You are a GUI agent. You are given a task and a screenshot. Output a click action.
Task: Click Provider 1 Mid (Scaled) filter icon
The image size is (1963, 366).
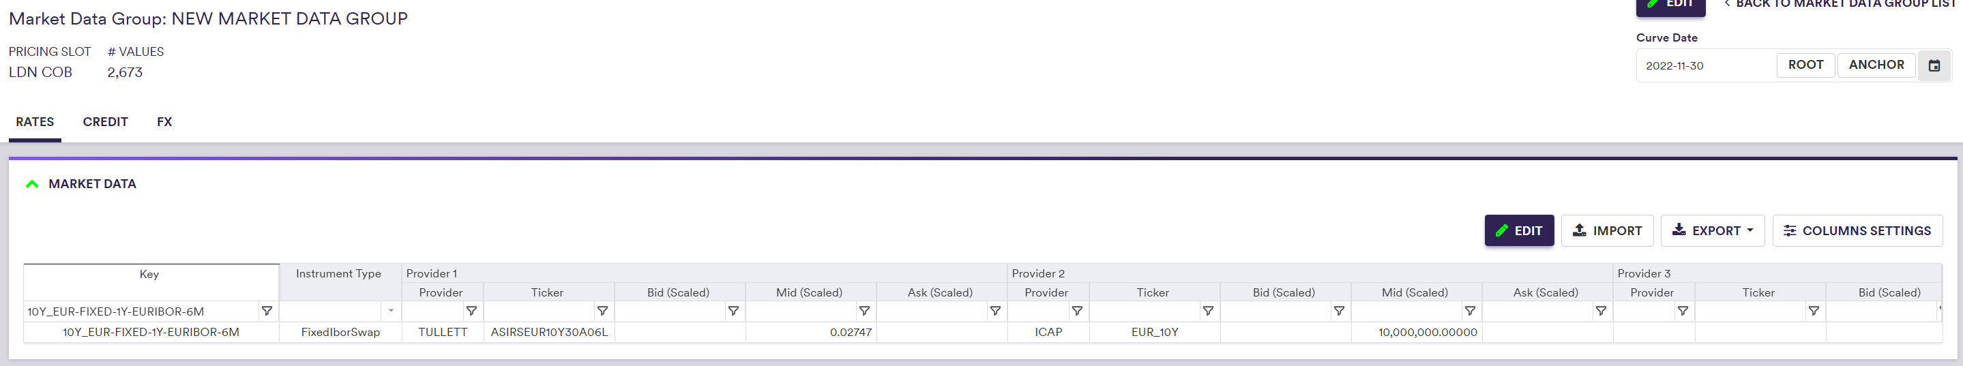(x=864, y=311)
